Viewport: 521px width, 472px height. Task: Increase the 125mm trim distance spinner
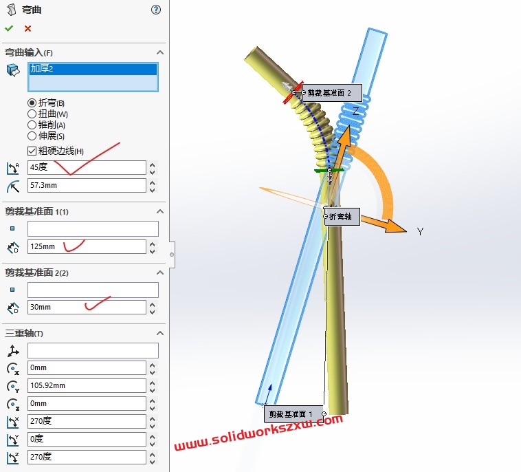tap(152, 244)
